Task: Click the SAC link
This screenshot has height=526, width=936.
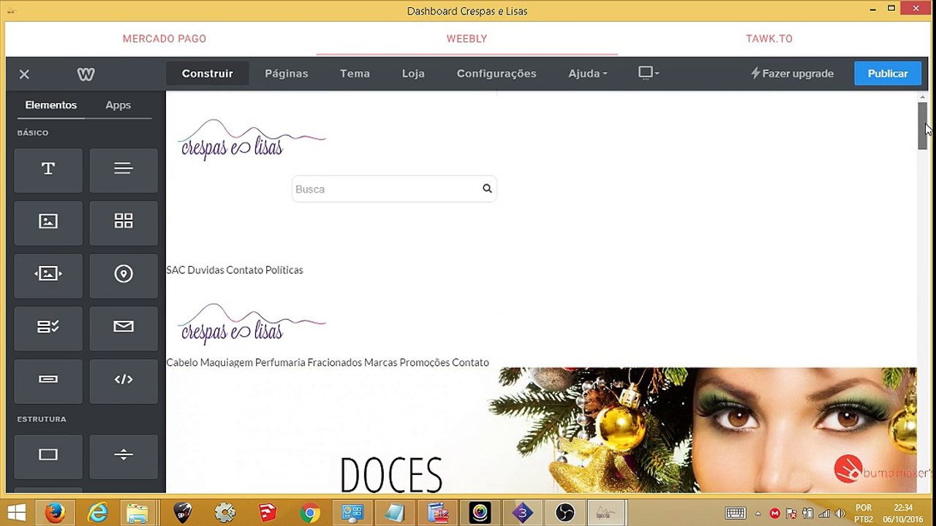Action: (x=175, y=270)
